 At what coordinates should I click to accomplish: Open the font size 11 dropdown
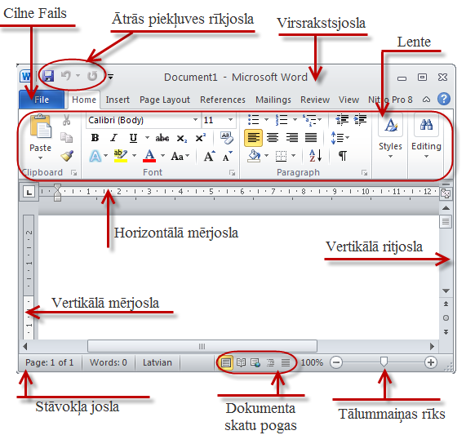[230, 120]
